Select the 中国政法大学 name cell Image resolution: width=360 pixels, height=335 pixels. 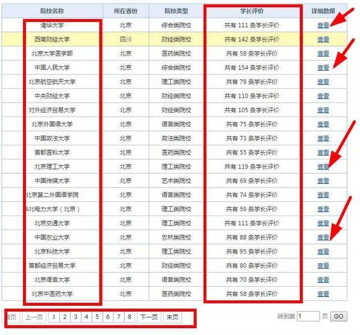pyautogui.click(x=52, y=138)
